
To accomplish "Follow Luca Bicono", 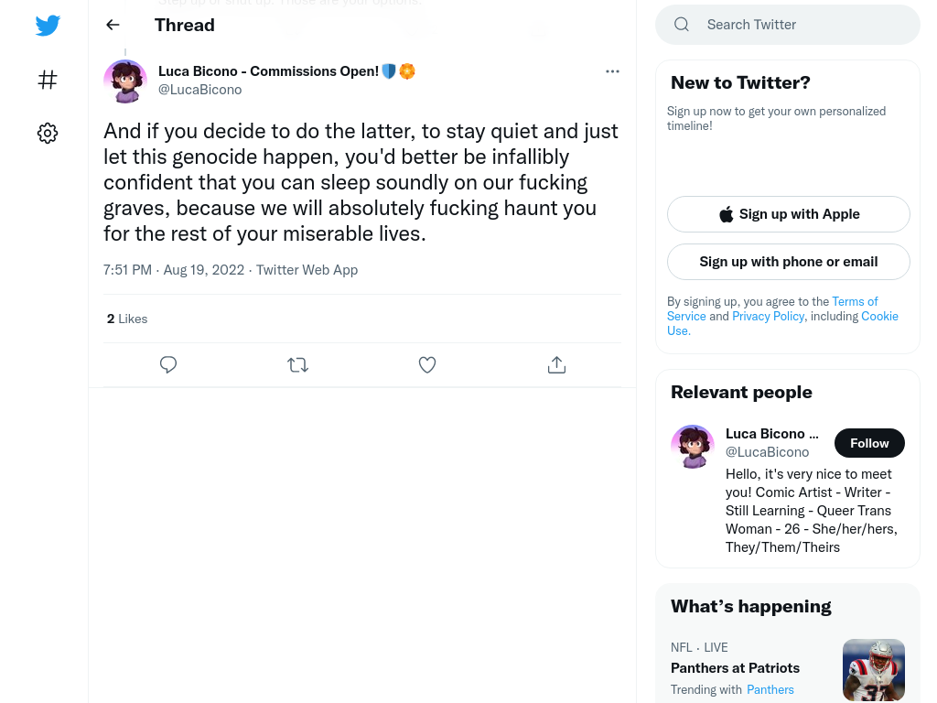I will [869, 443].
